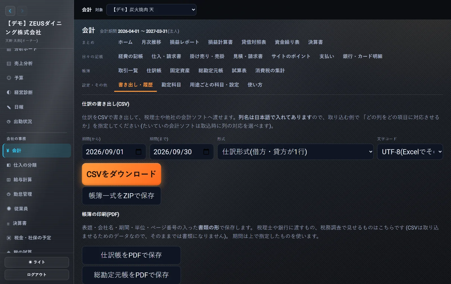
Task: Select 仕入の分類 in the sidebar
Action: [x=37, y=165]
